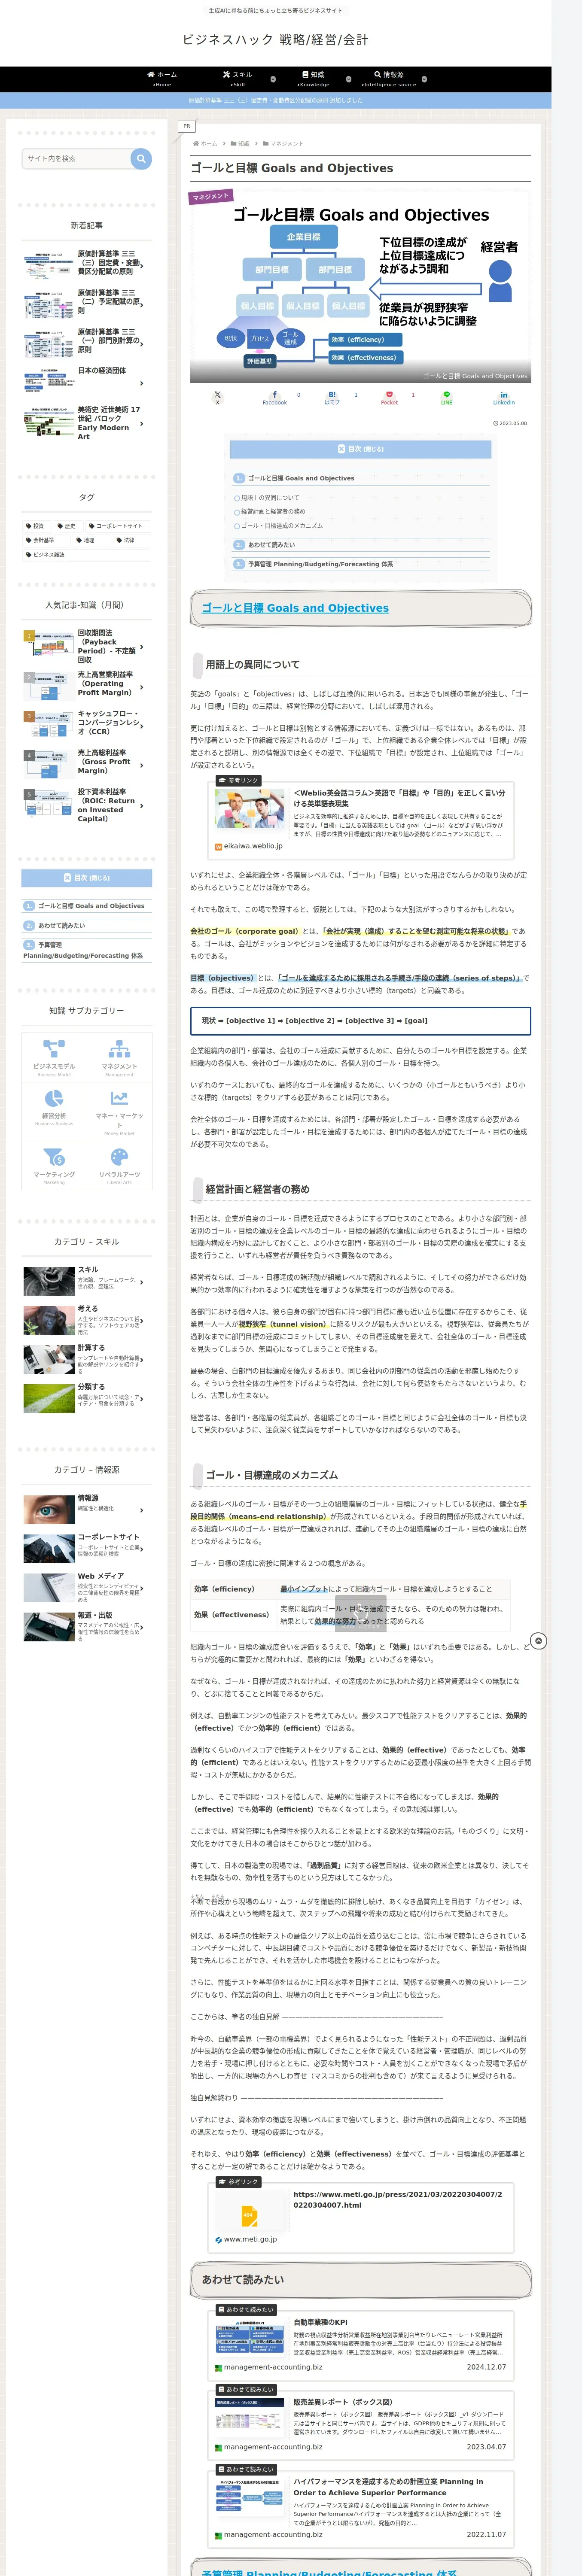Open the 回収期間法 (Payback Period) ranked article
582x2576 pixels.
click(87, 646)
